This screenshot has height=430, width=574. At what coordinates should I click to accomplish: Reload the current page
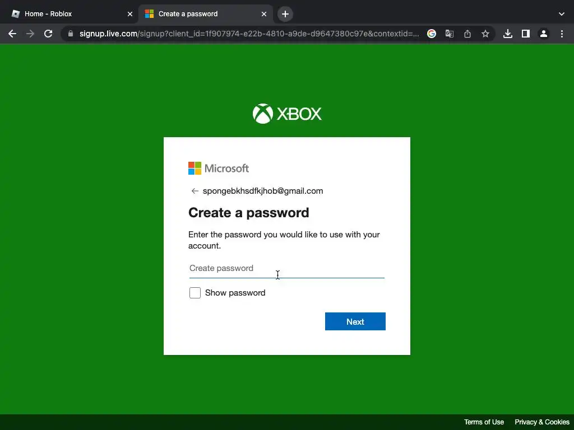[48, 34]
